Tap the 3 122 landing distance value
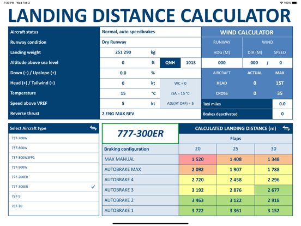The image size is (301, 226). [x=236, y=200]
